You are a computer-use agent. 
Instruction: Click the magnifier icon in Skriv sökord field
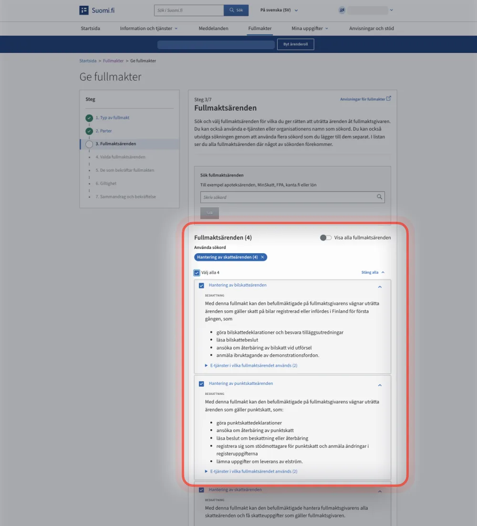click(x=379, y=197)
